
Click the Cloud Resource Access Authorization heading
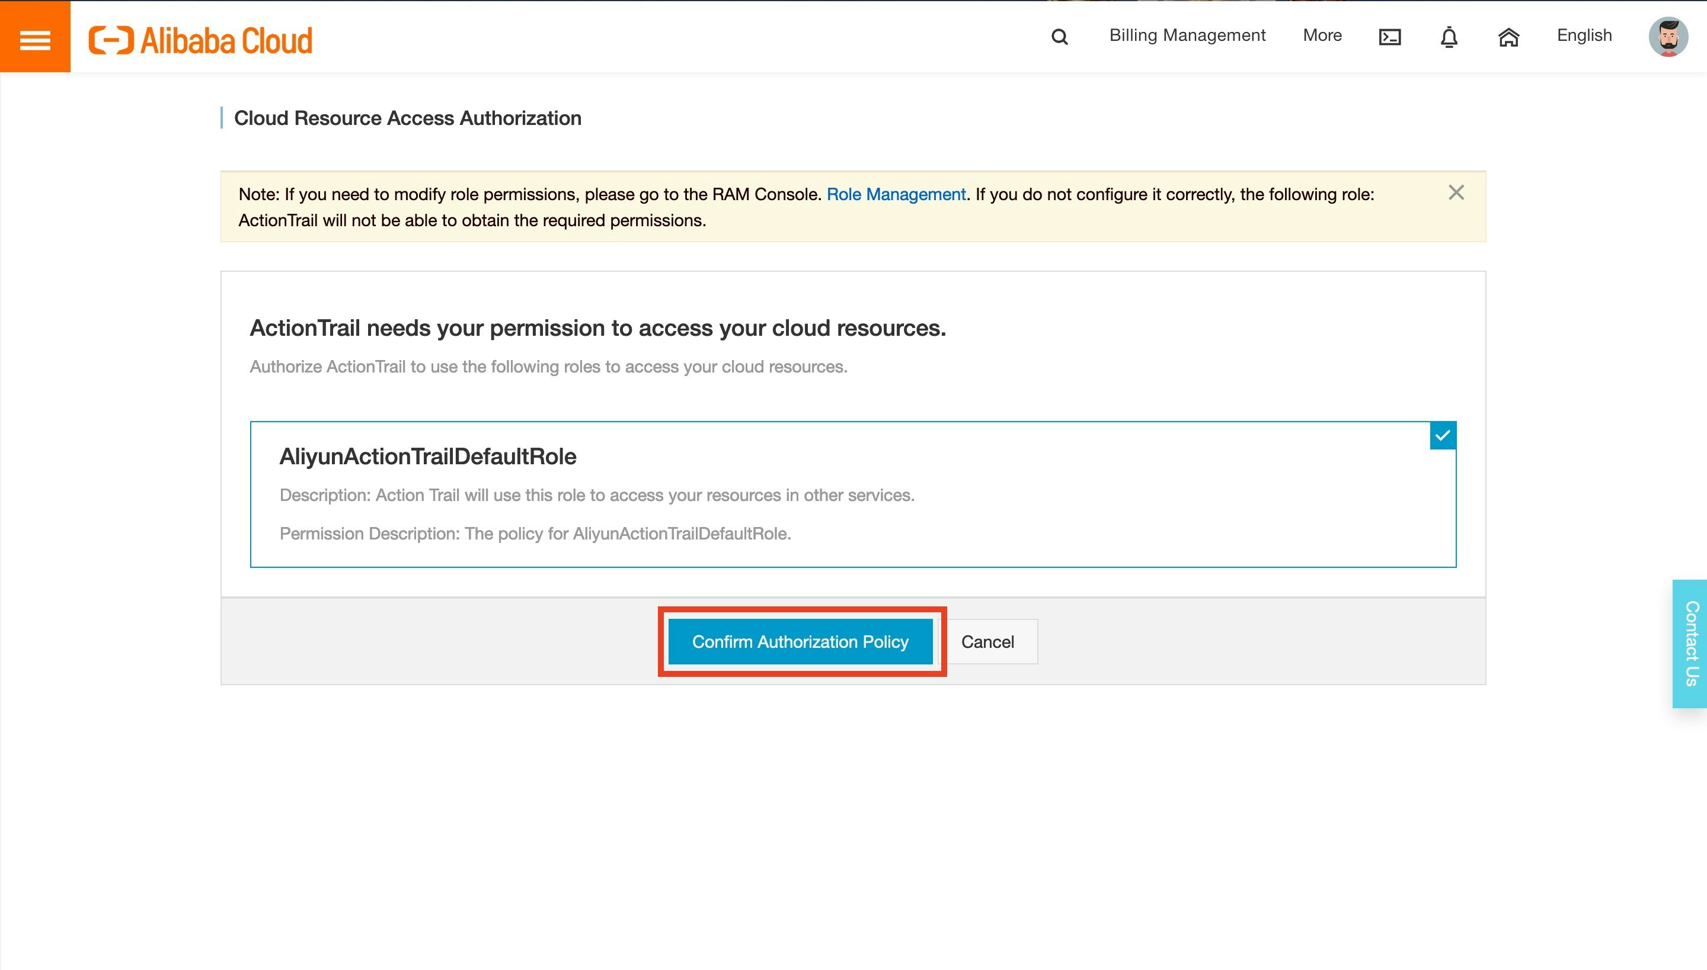pos(407,118)
